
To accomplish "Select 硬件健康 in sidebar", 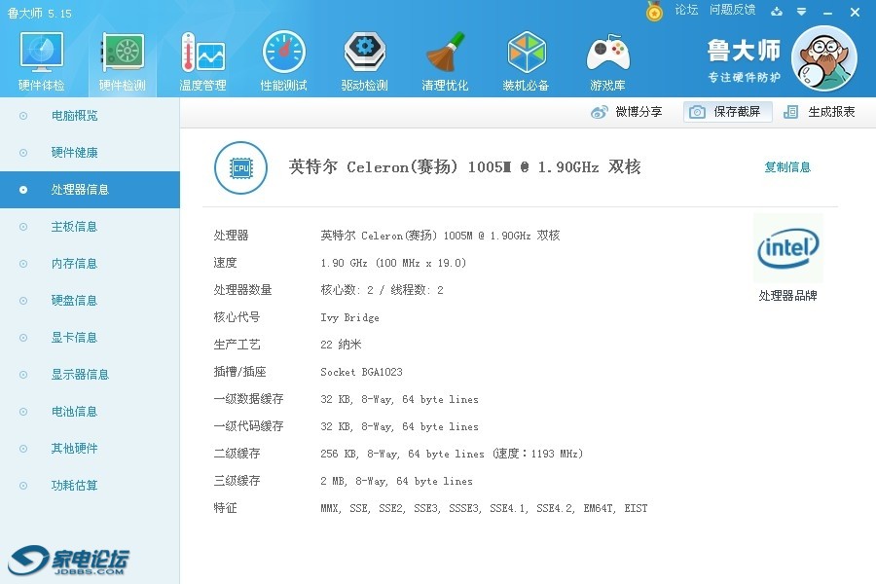I will pyautogui.click(x=90, y=153).
